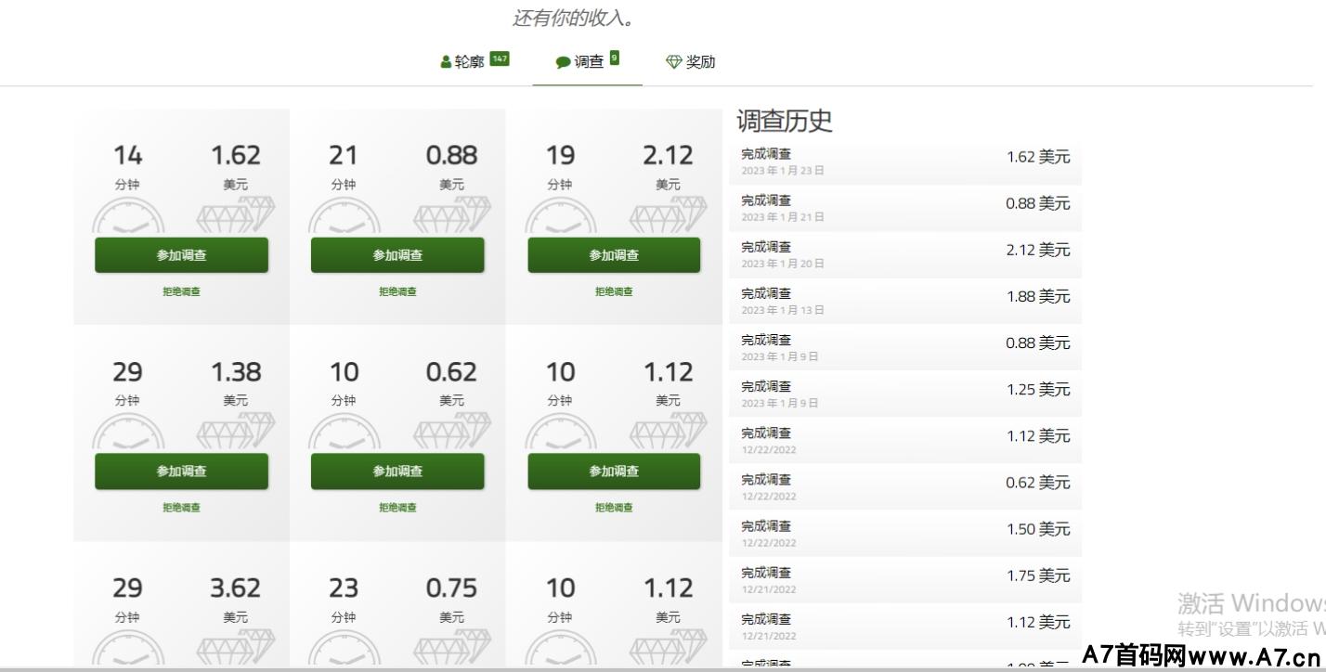Image resolution: width=1326 pixels, height=672 pixels.
Task: Click diamond icon in the 3.62 美元 survey card
Action: point(236,647)
